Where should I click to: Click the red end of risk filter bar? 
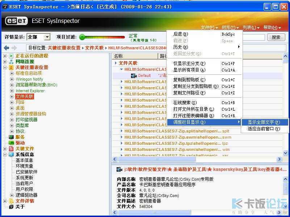[122, 37]
